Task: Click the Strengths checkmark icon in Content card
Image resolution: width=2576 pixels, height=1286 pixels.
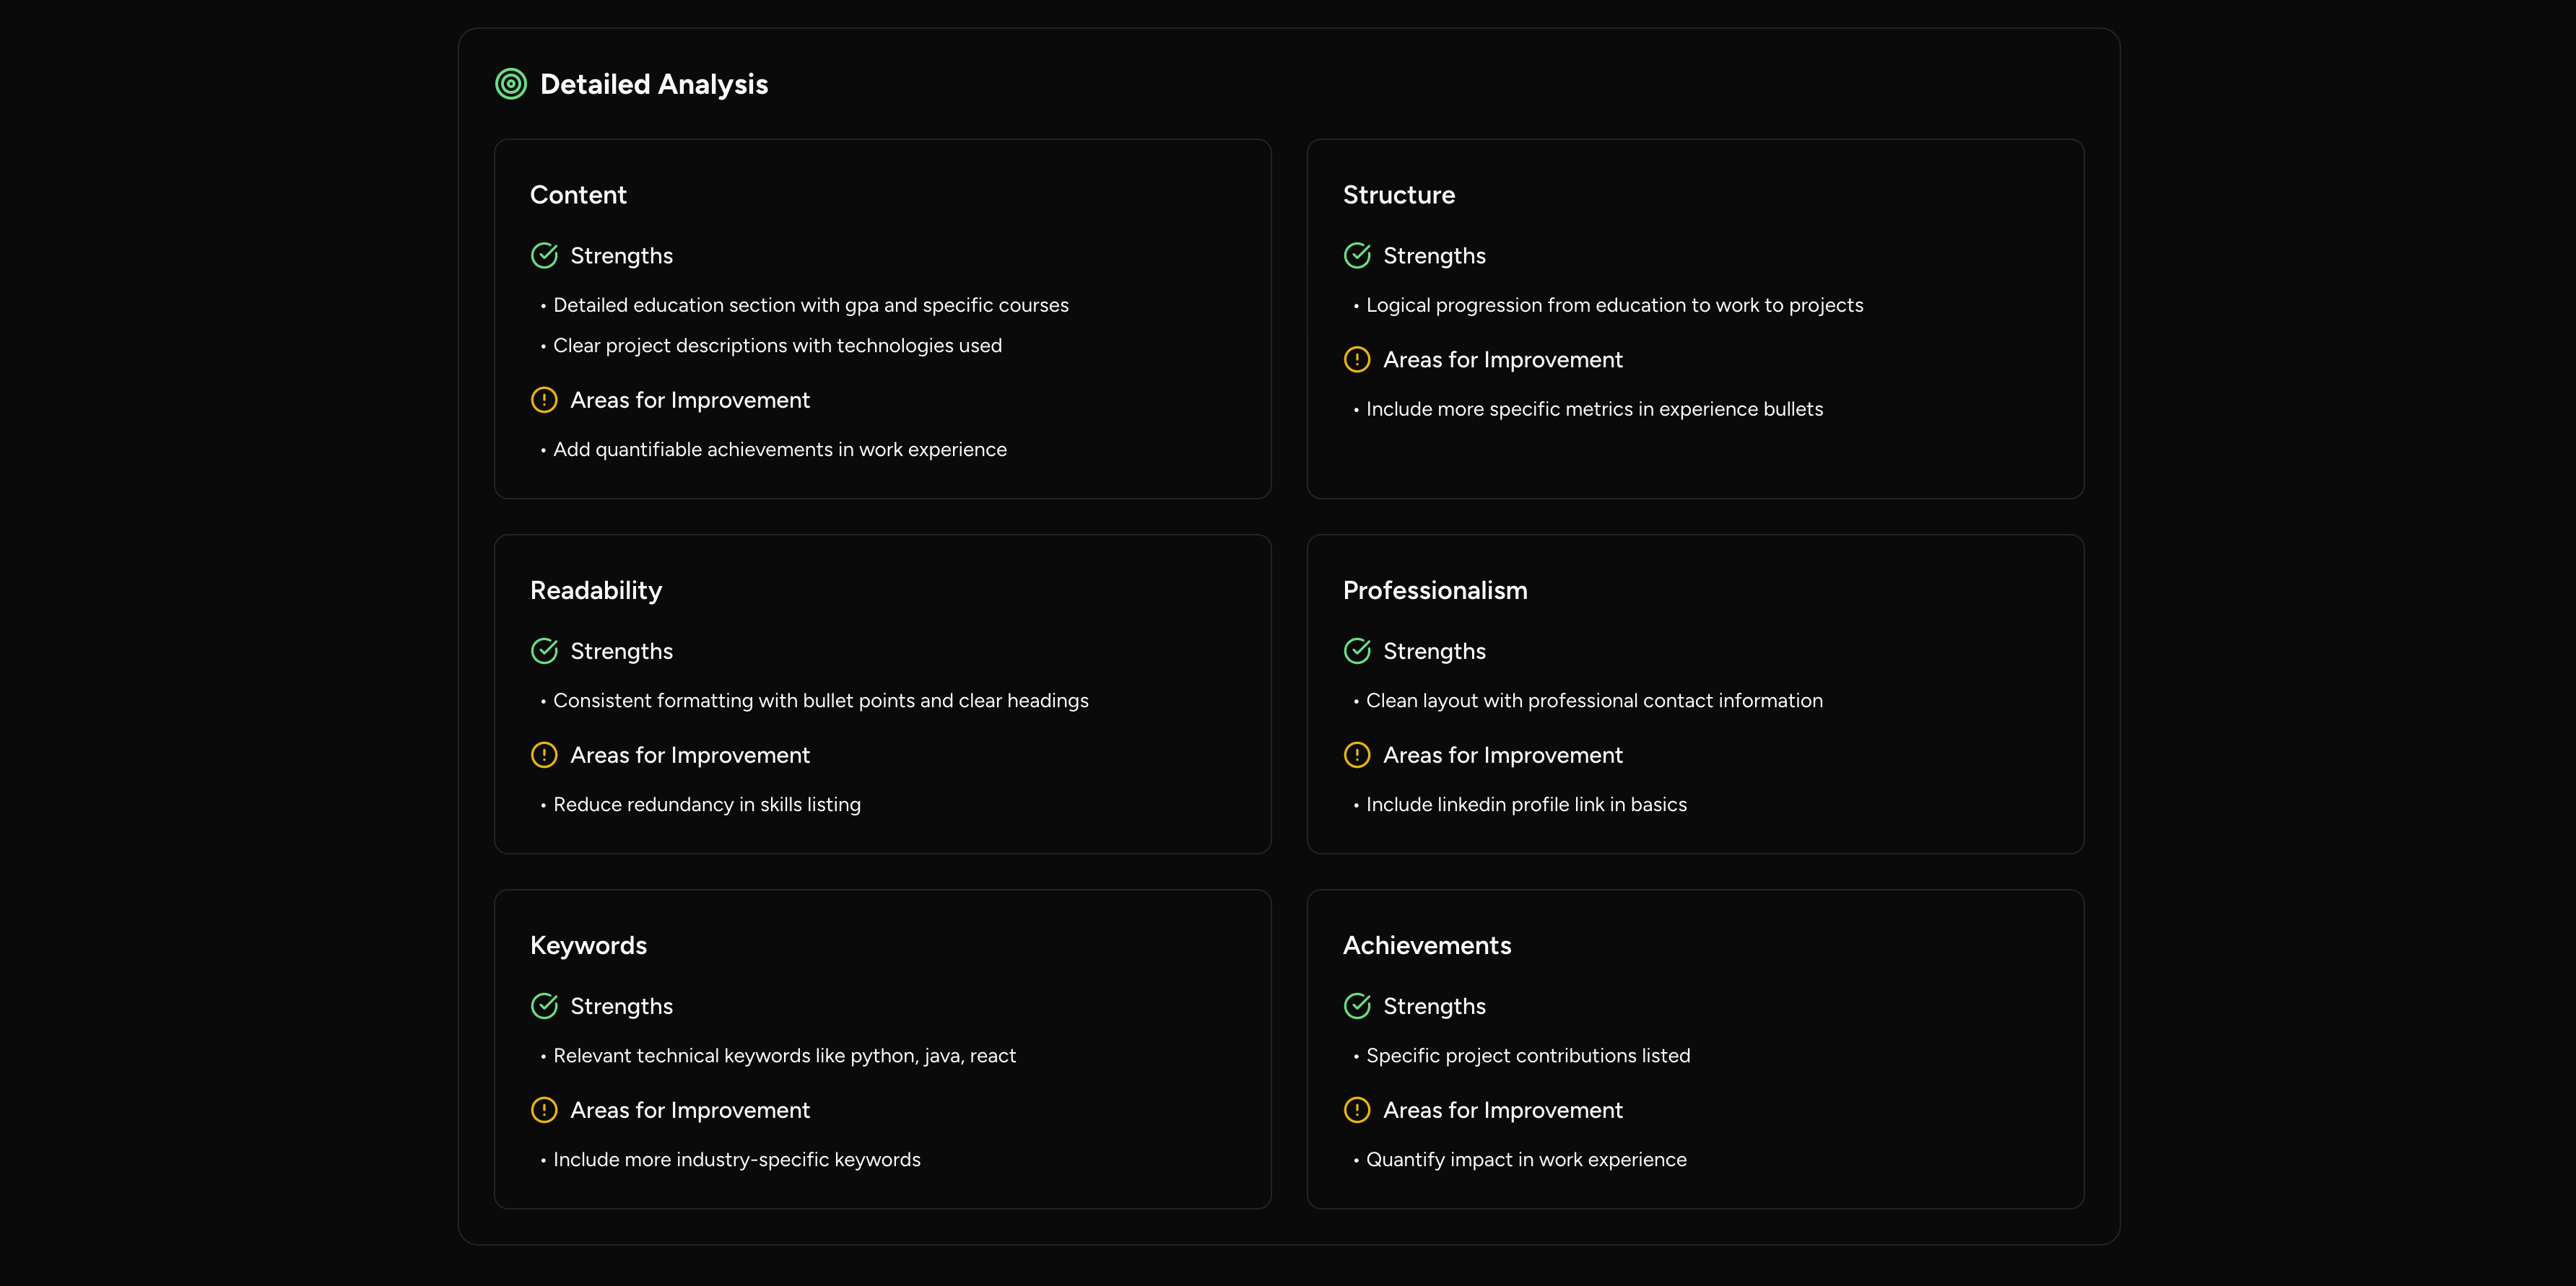Action: tap(544, 255)
